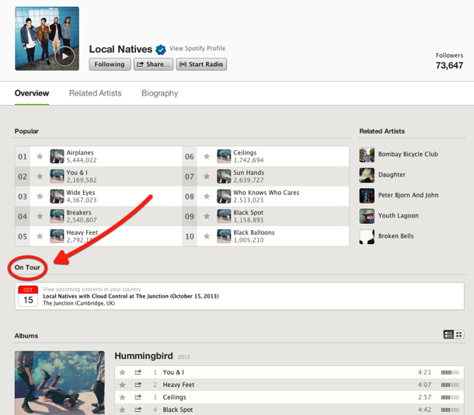Image resolution: width=474 pixels, height=415 pixels.
Task: Select the Sun Hands track title
Action: coord(249,173)
